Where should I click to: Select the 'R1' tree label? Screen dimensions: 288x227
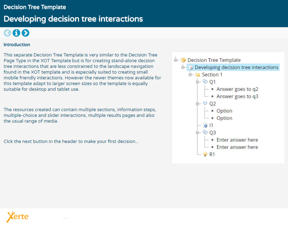coord(212,154)
